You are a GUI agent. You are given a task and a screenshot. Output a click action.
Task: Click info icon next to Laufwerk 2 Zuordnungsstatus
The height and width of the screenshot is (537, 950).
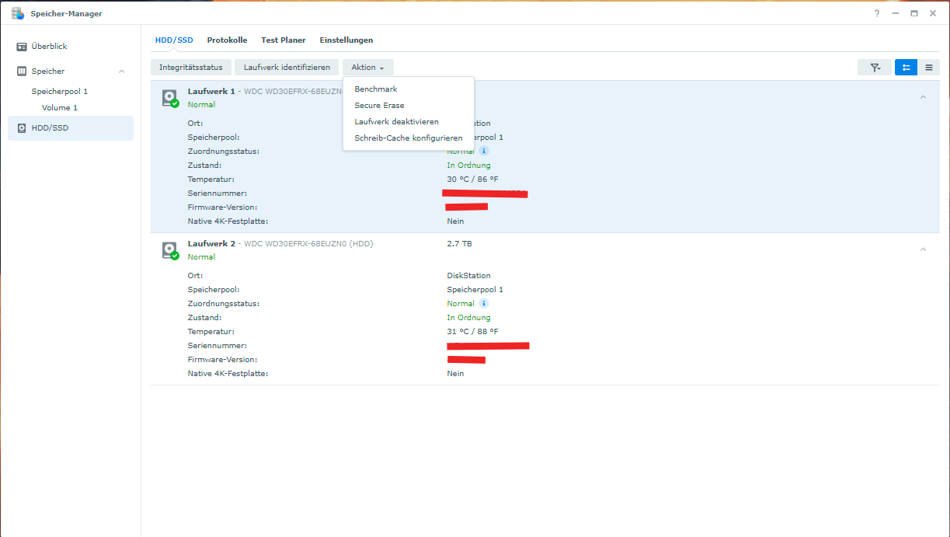(x=483, y=303)
